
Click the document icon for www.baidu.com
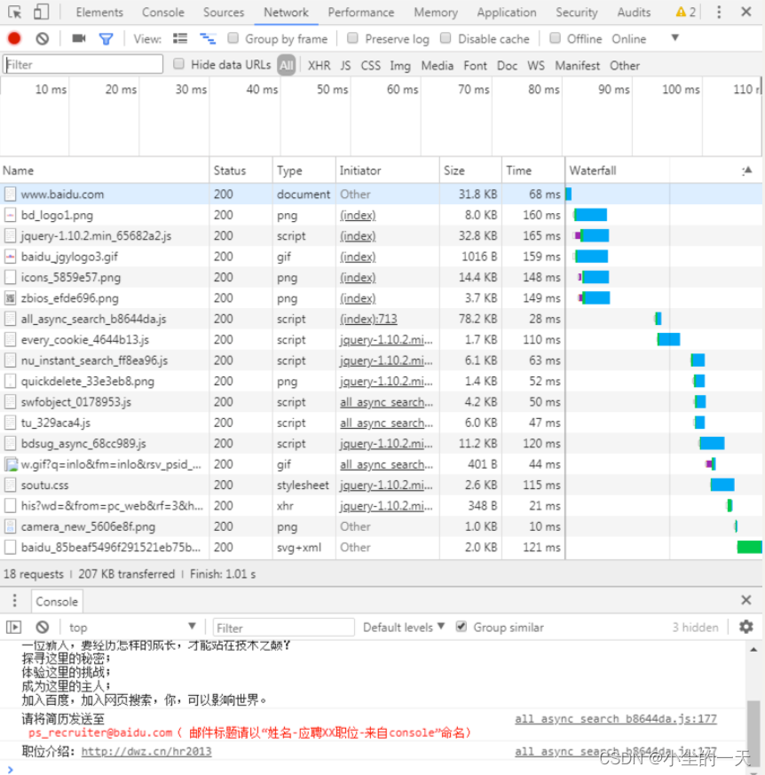(x=10, y=194)
